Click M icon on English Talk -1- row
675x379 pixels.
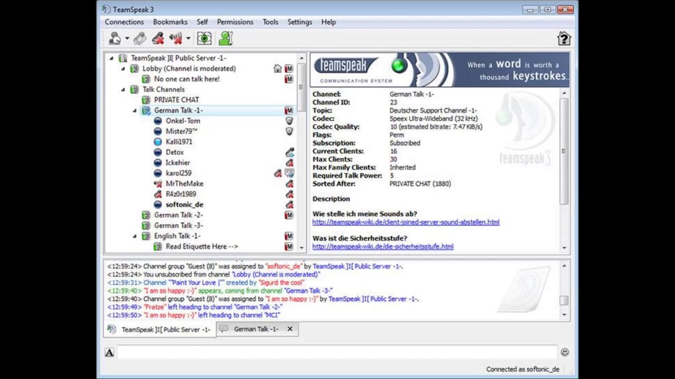coord(288,236)
